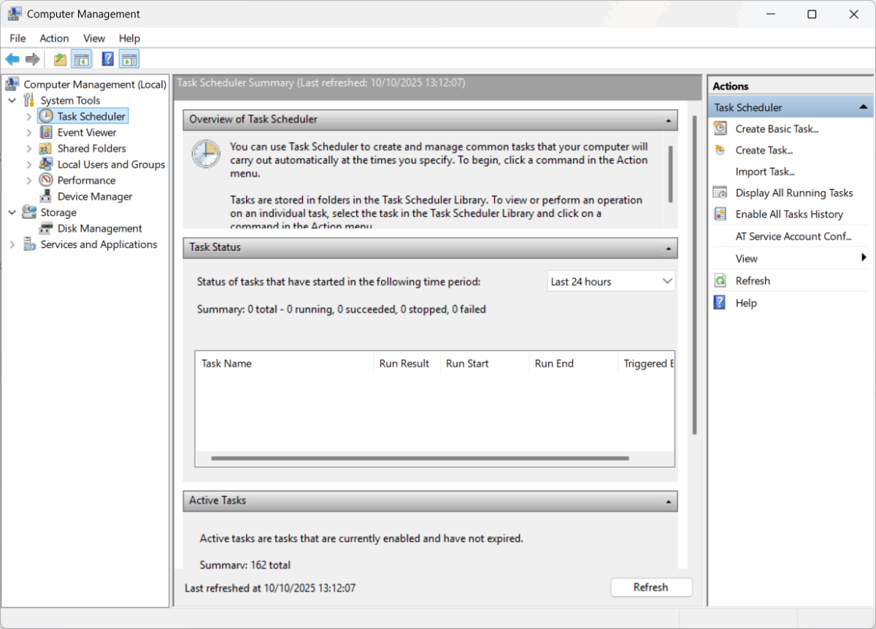Image resolution: width=876 pixels, height=629 pixels.
Task: Open AT Service Account Configuration
Action: (794, 236)
